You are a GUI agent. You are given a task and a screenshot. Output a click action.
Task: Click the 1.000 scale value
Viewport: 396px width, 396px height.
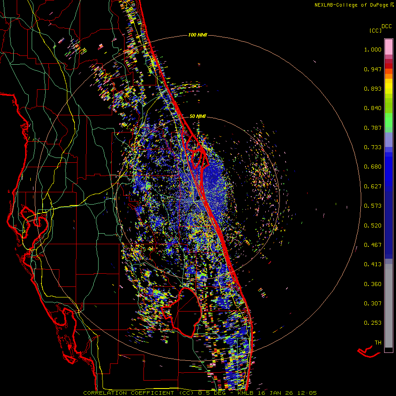pyautogui.click(x=373, y=49)
